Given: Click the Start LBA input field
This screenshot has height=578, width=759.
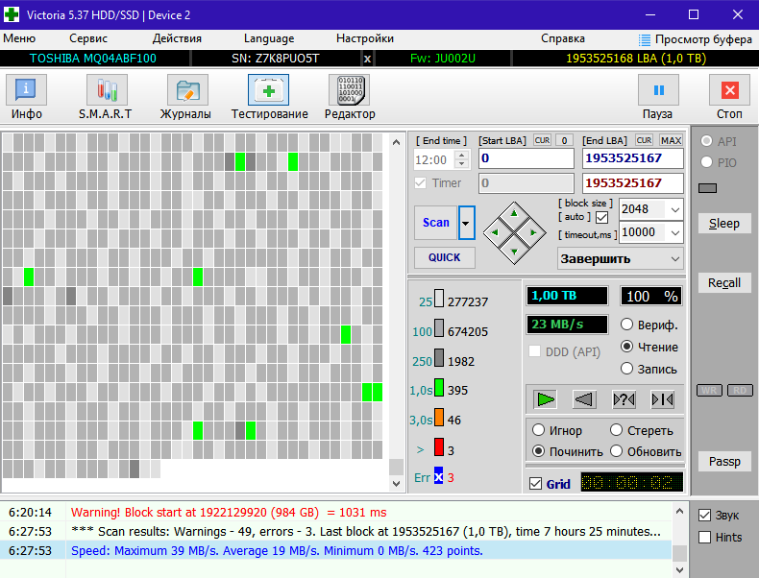Looking at the screenshot, I should [526, 158].
